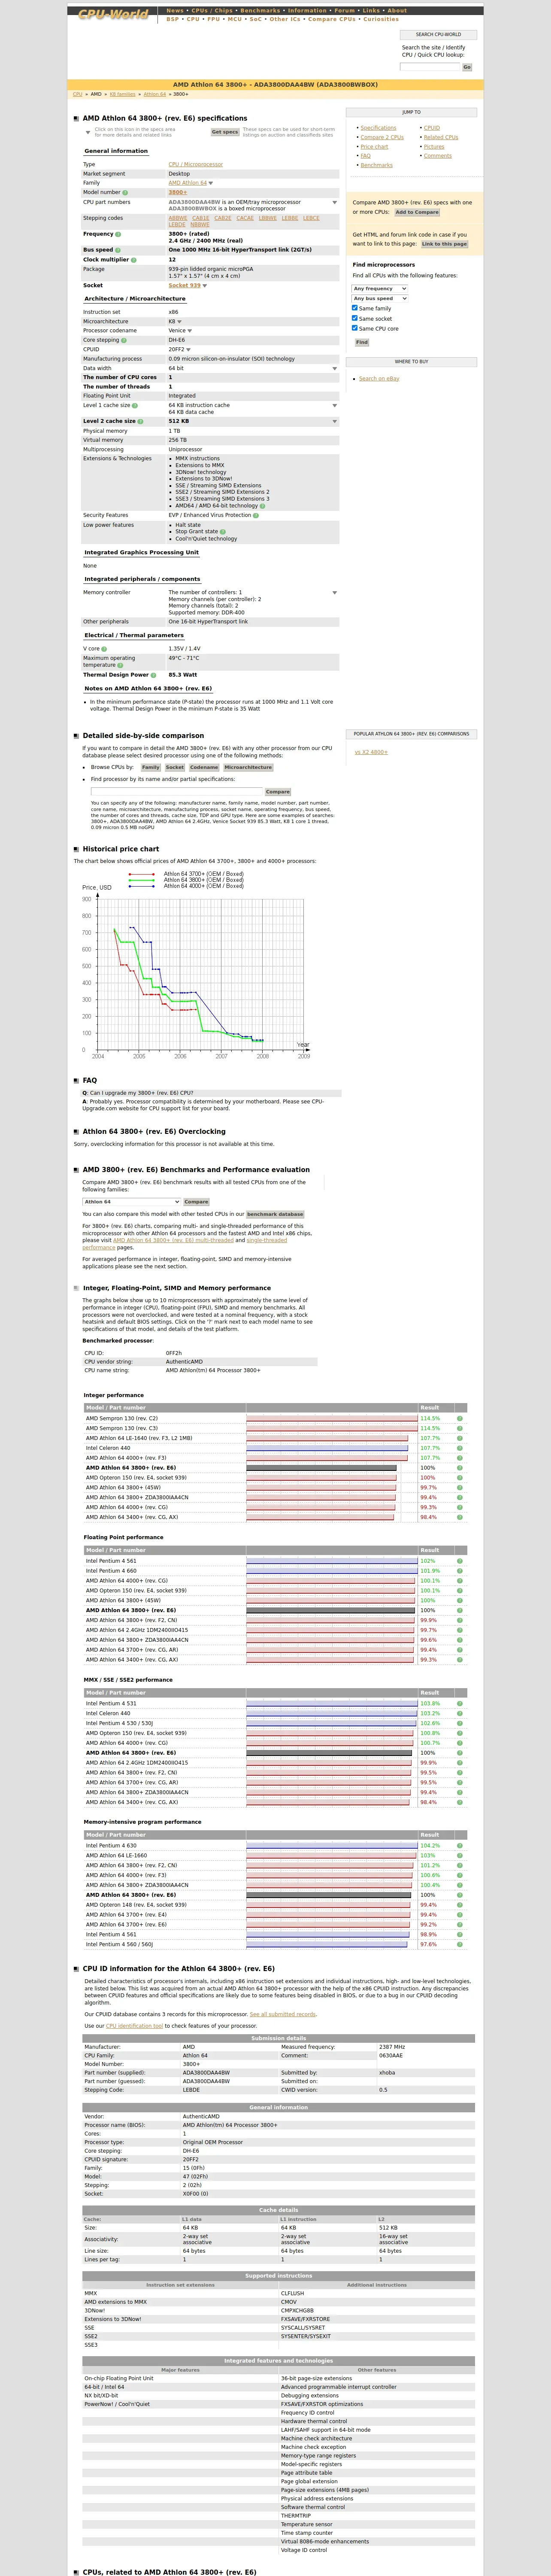Click the benchmark database button
This screenshot has width=551, height=2576.
pyautogui.click(x=275, y=1214)
